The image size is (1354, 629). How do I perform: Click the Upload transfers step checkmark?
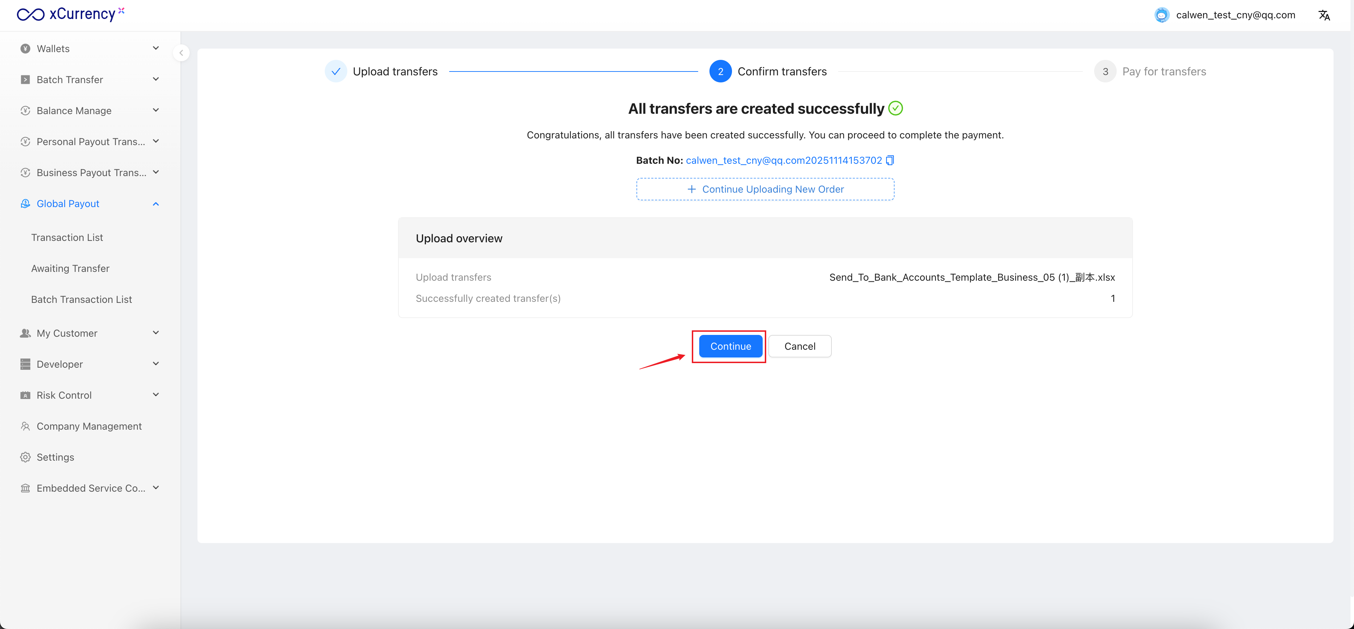(x=335, y=71)
